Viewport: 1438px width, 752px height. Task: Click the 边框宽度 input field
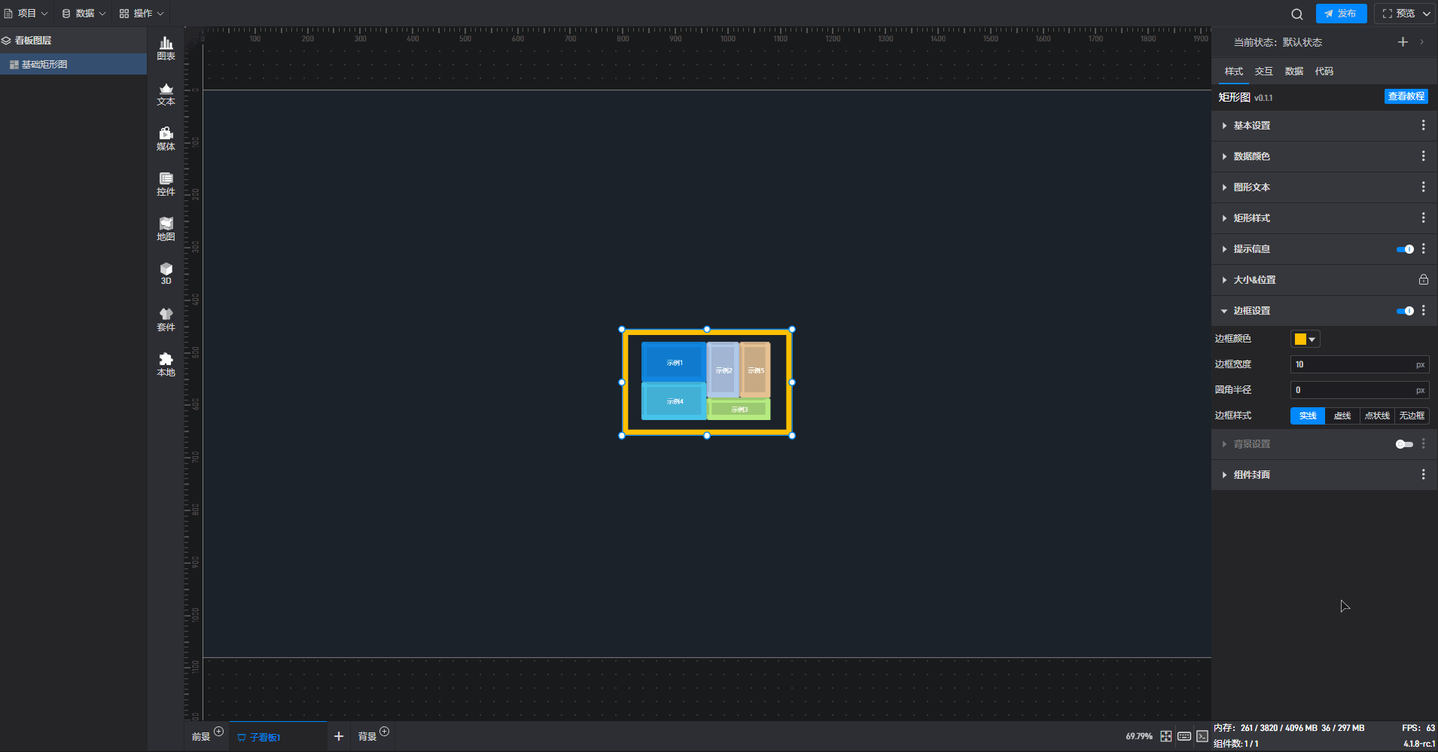[x=1353, y=364]
